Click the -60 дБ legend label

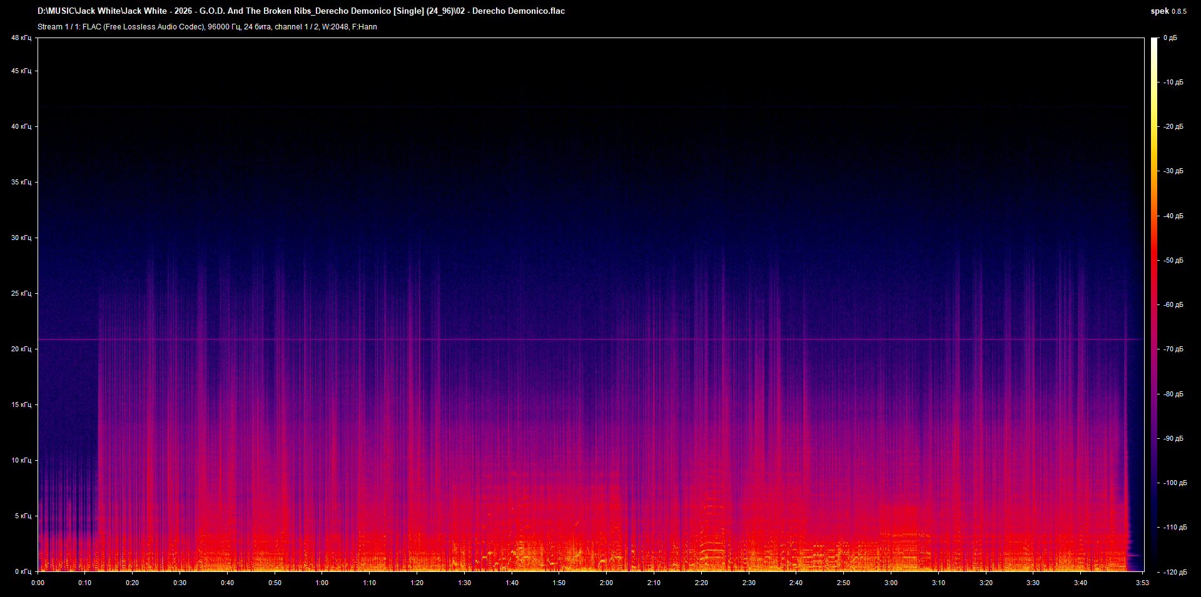1175,305
